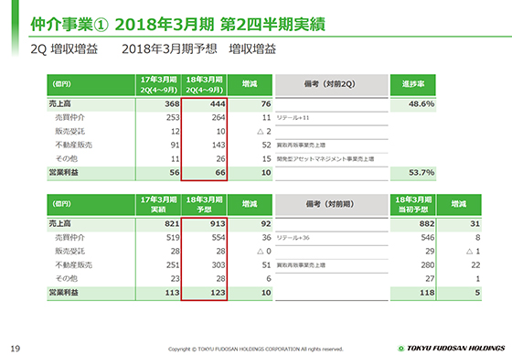Click the value 22 in last column
512x355 pixels.
pyautogui.click(x=475, y=264)
